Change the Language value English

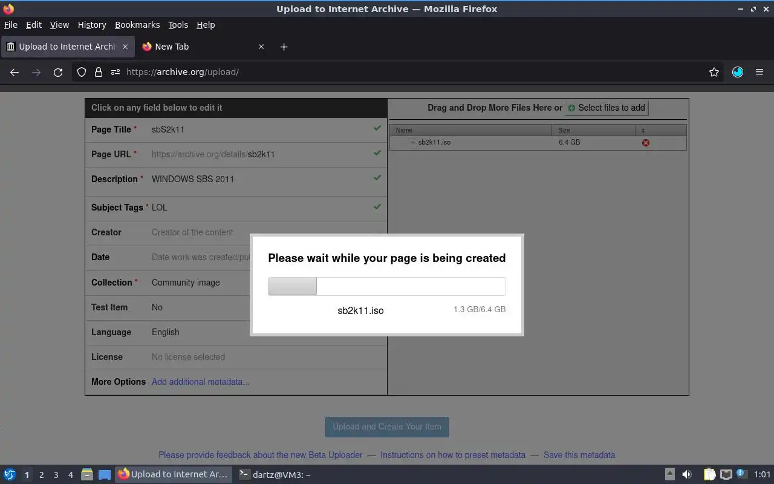click(x=166, y=332)
